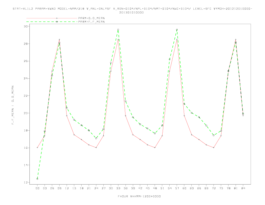Click the red line sample in the legend
This screenshot has height=205, width=265.
click(x=52, y=18)
